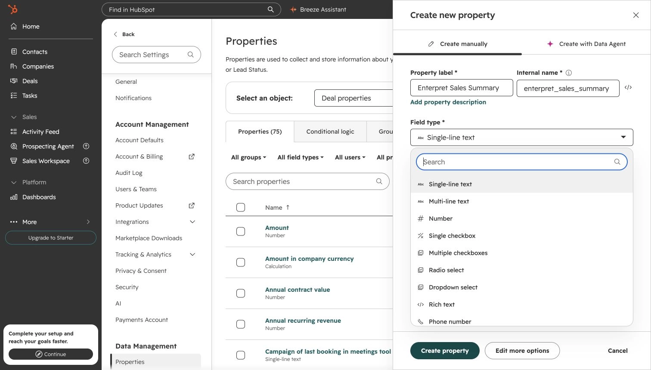Click the upgrade arrow beside Prospecting Agent
The height and width of the screenshot is (370, 651).
[86, 146]
